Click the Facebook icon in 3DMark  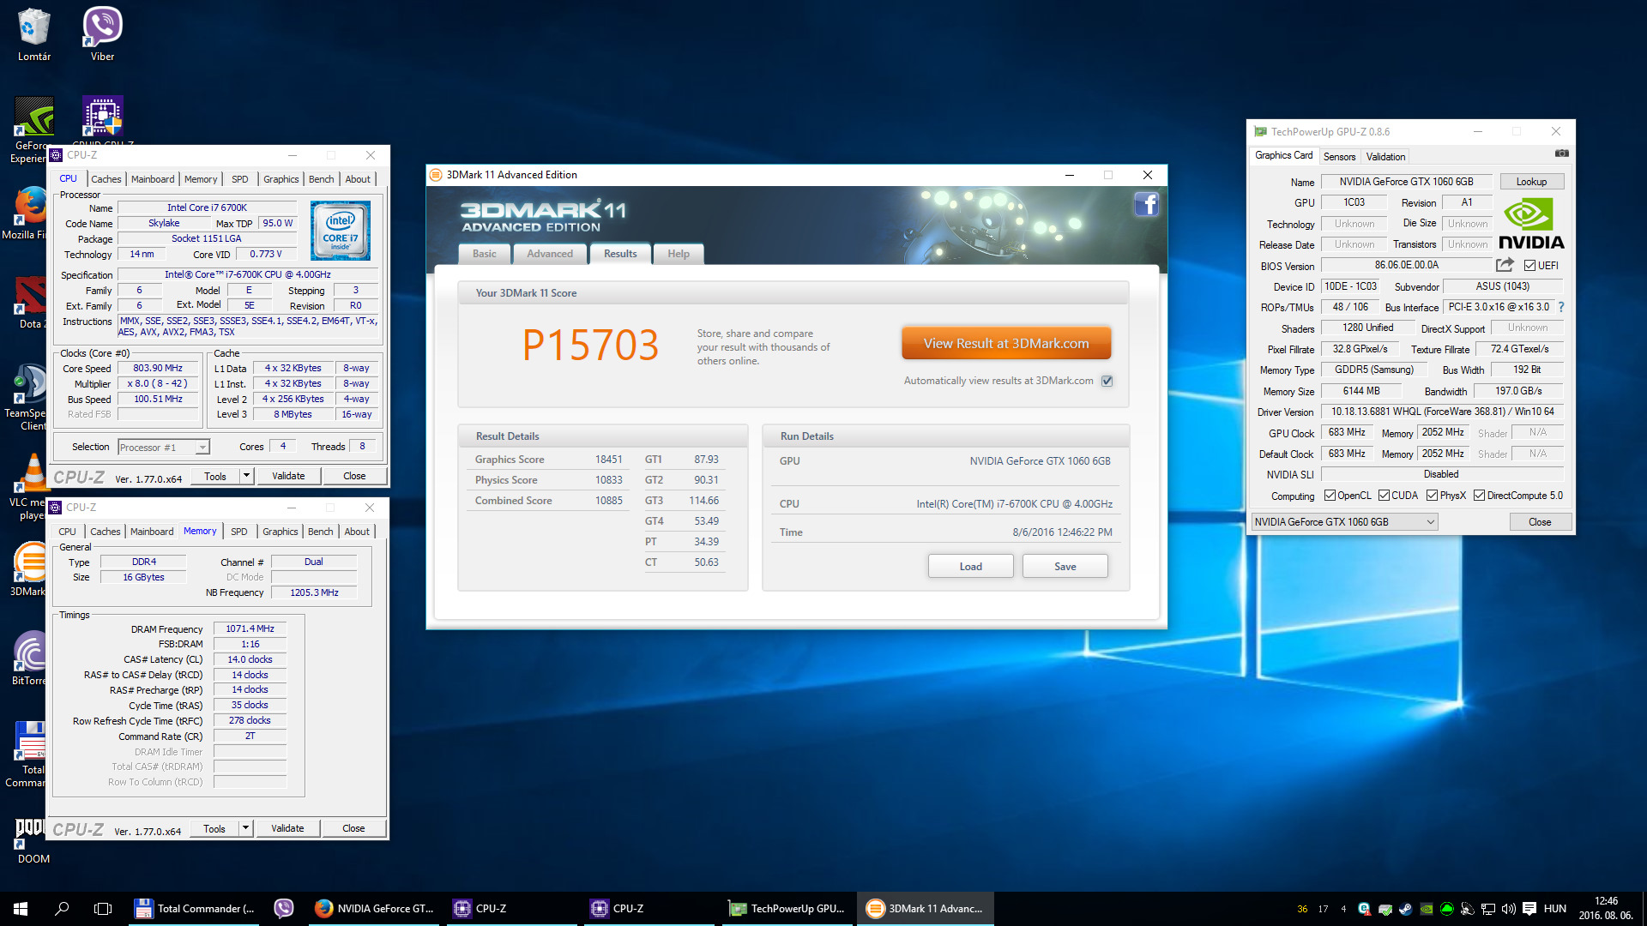tap(1147, 204)
